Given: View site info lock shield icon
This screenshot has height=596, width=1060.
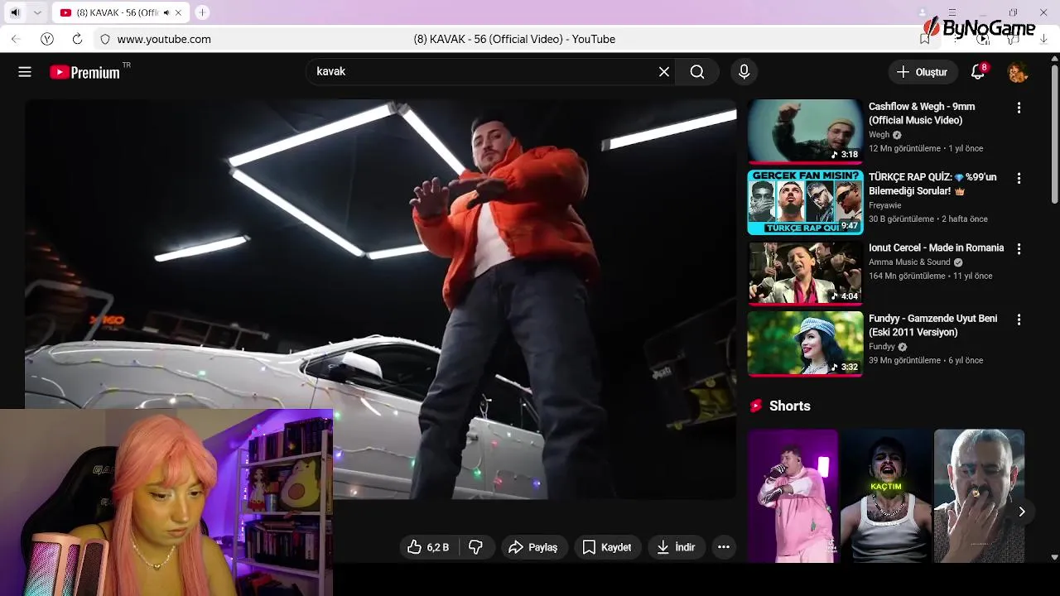Looking at the screenshot, I should 104,39.
